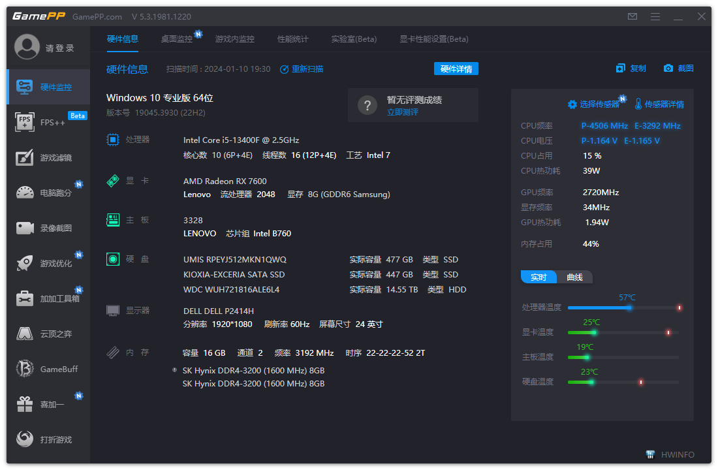Image resolution: width=718 pixels, height=470 pixels.
Task: Open the FPS++ Beta sidebar item
Action: pyautogui.click(x=48, y=122)
